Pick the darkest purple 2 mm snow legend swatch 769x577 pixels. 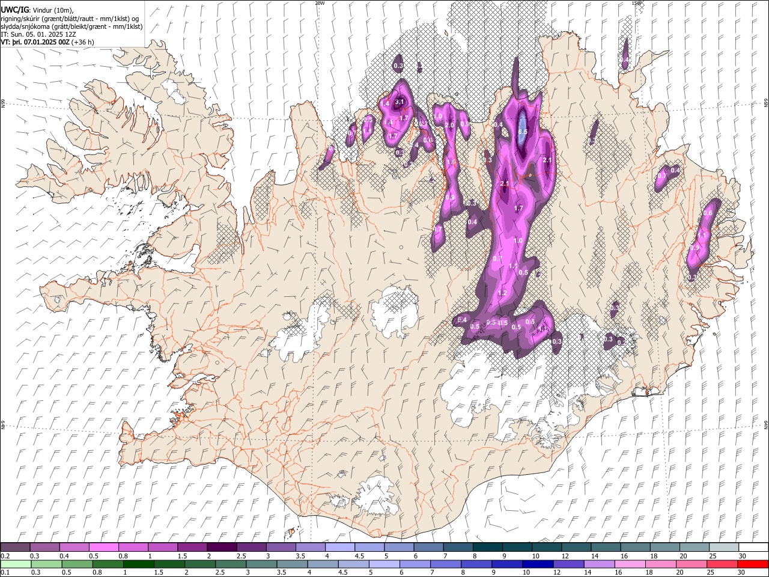(222, 548)
